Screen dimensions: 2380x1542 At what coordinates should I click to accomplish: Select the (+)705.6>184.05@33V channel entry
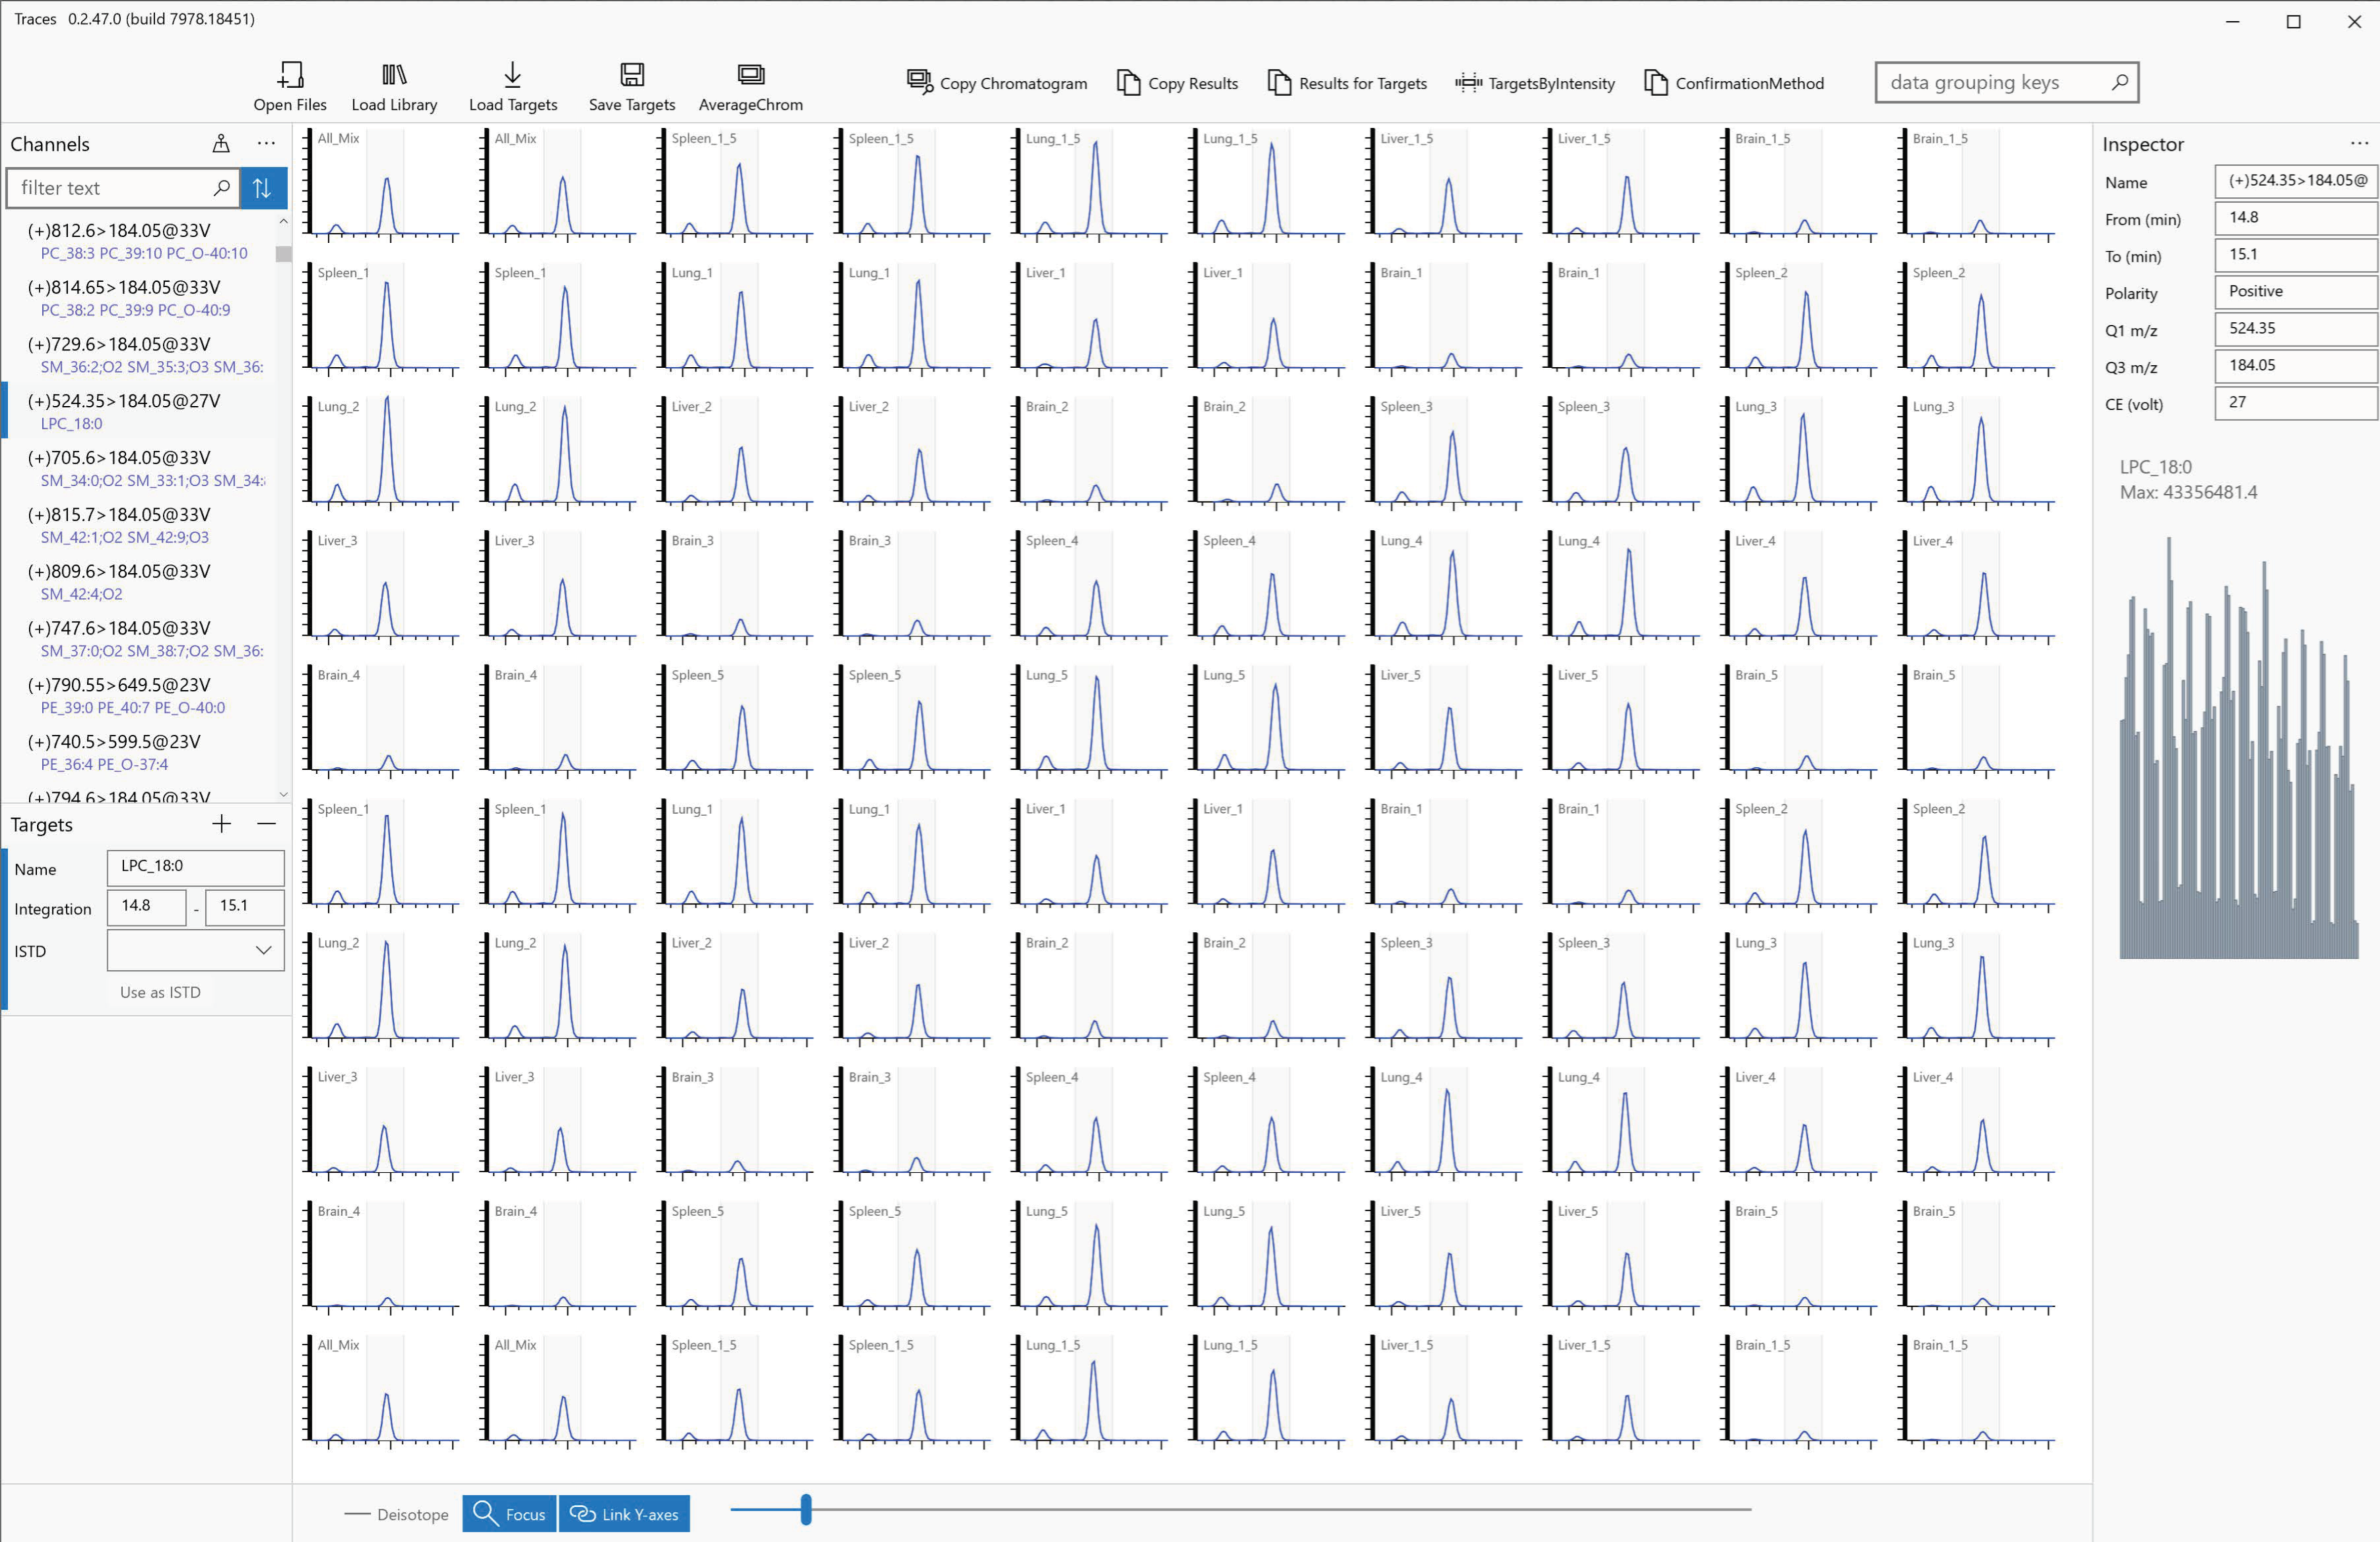click(120, 458)
